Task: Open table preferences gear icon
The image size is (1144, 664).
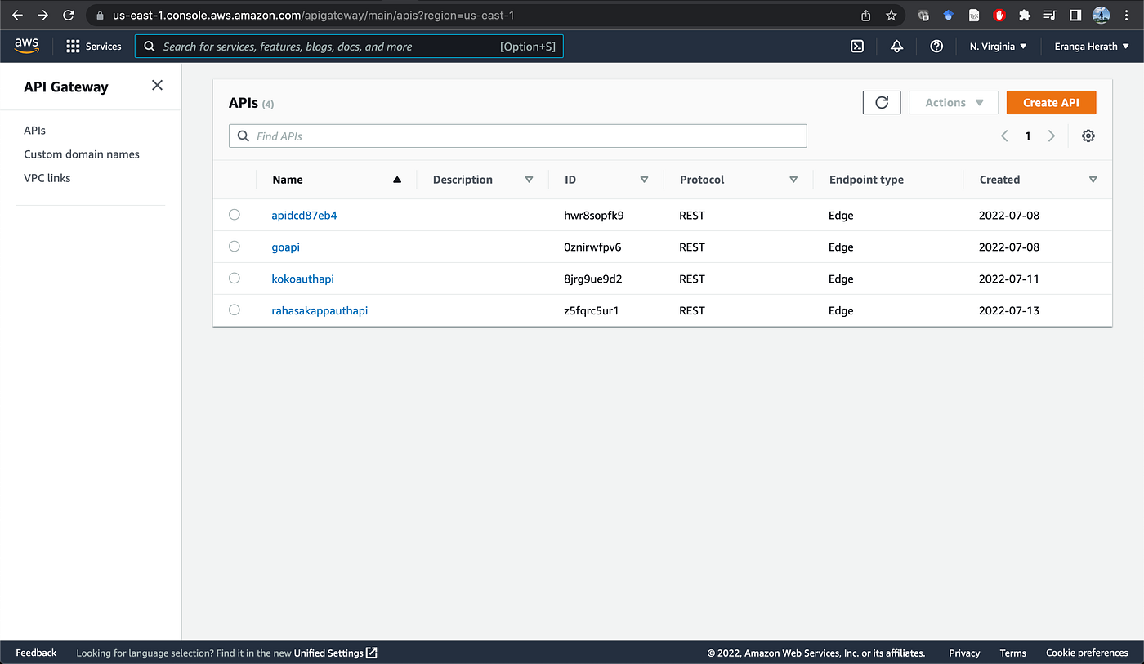Action: tap(1088, 136)
